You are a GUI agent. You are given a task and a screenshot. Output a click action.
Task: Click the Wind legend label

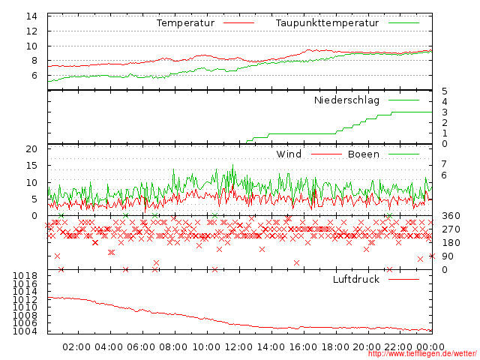(x=289, y=154)
